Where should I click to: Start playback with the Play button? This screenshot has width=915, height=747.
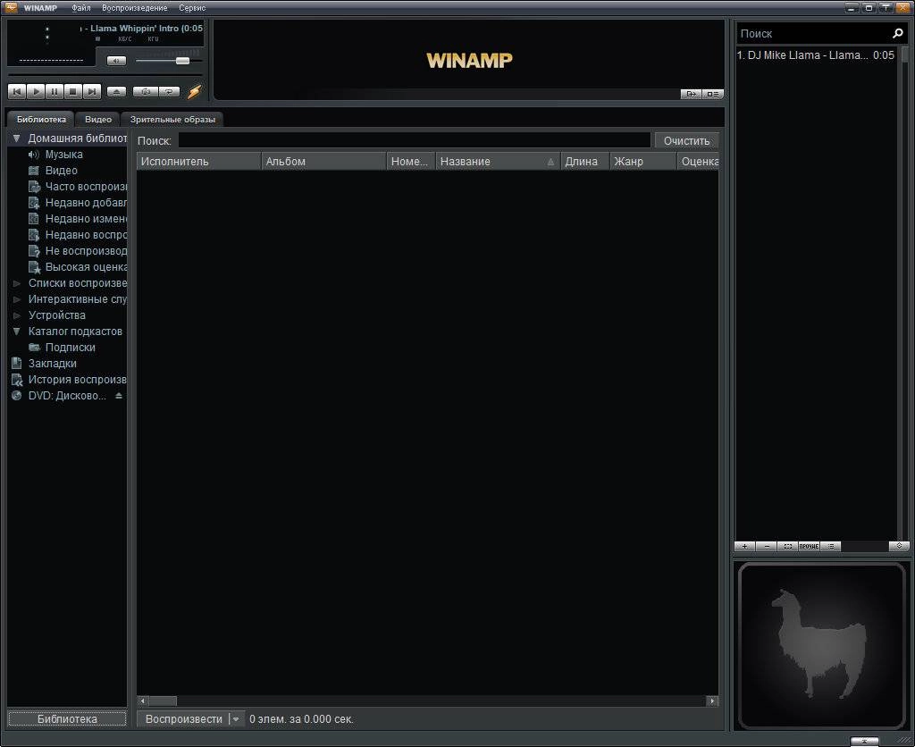point(36,92)
